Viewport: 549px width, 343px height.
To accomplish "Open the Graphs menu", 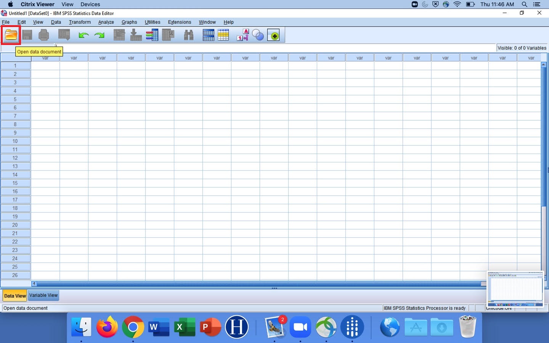I will [129, 22].
